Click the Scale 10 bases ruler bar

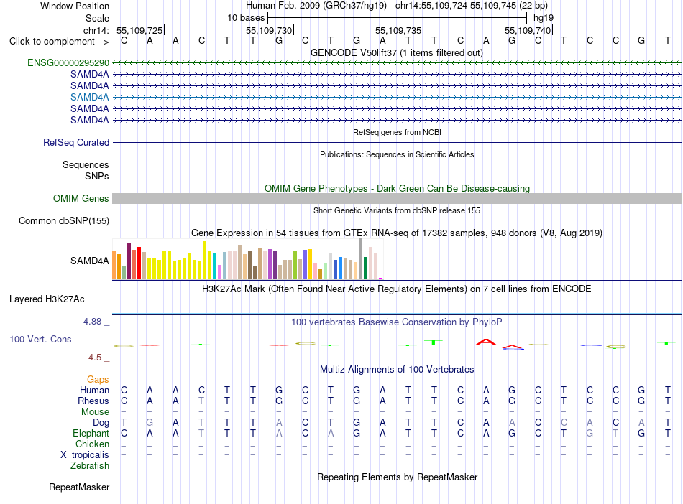tap(398, 18)
